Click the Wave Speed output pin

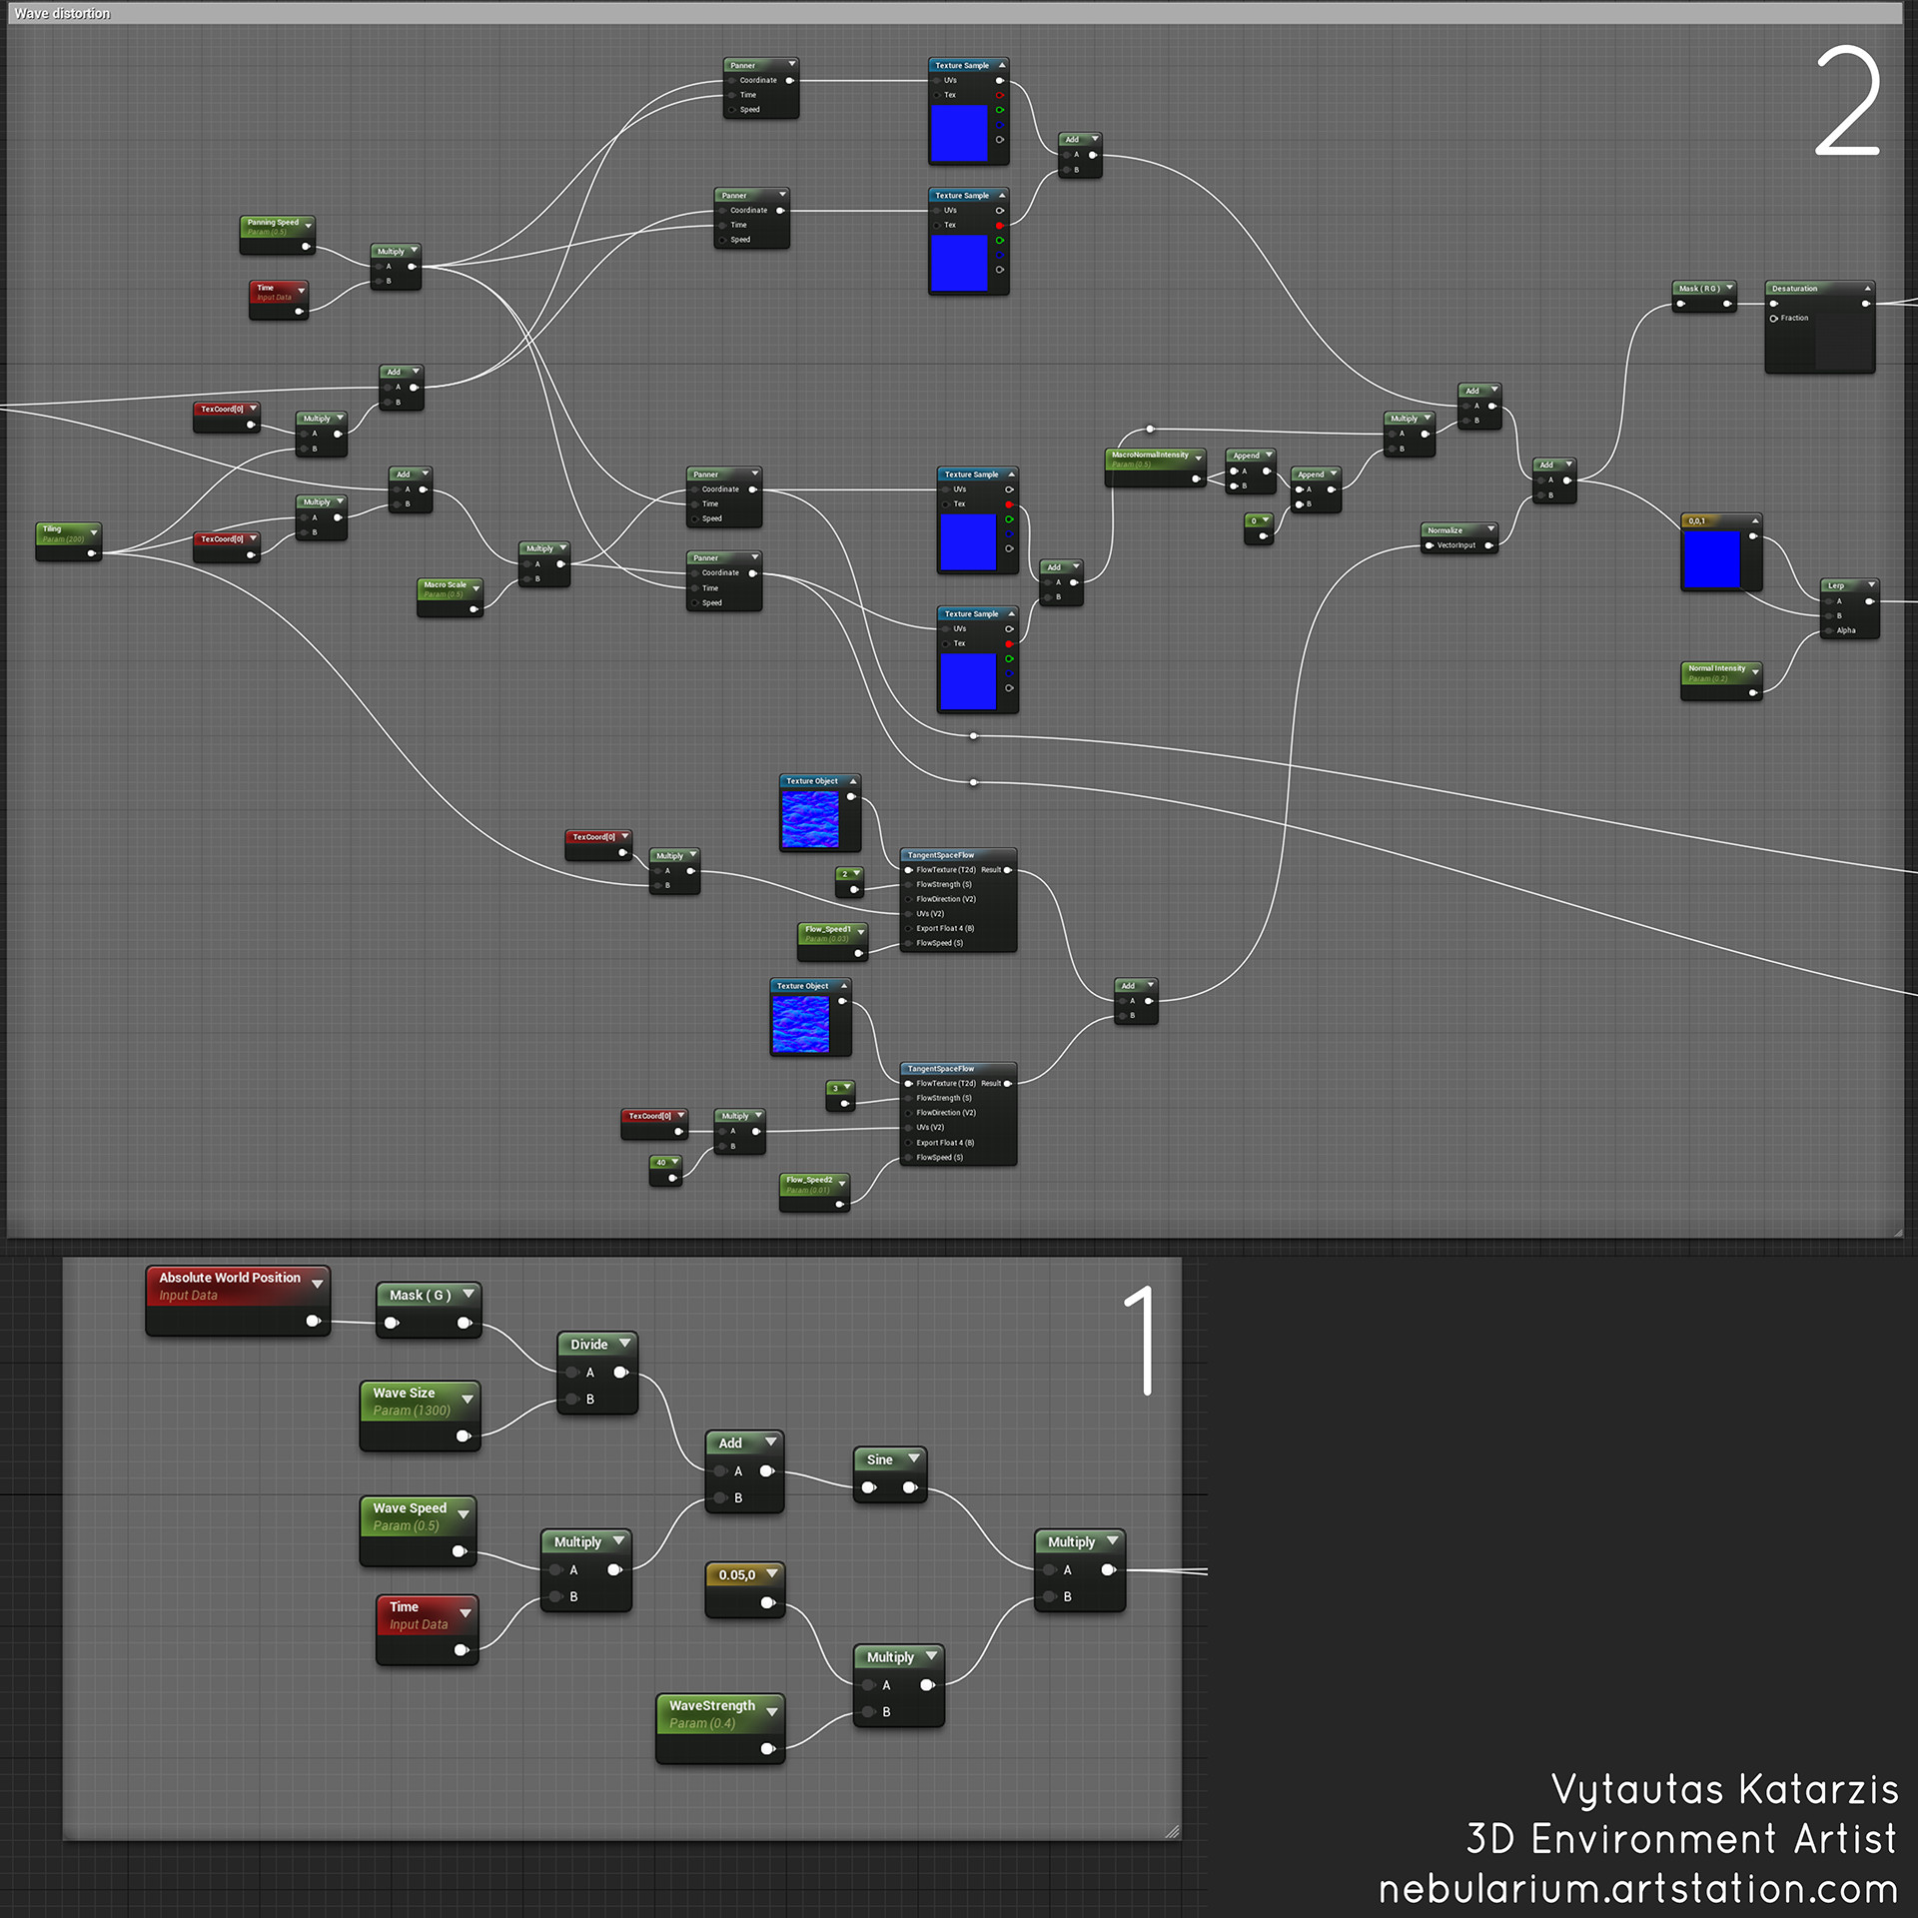pos(460,1551)
